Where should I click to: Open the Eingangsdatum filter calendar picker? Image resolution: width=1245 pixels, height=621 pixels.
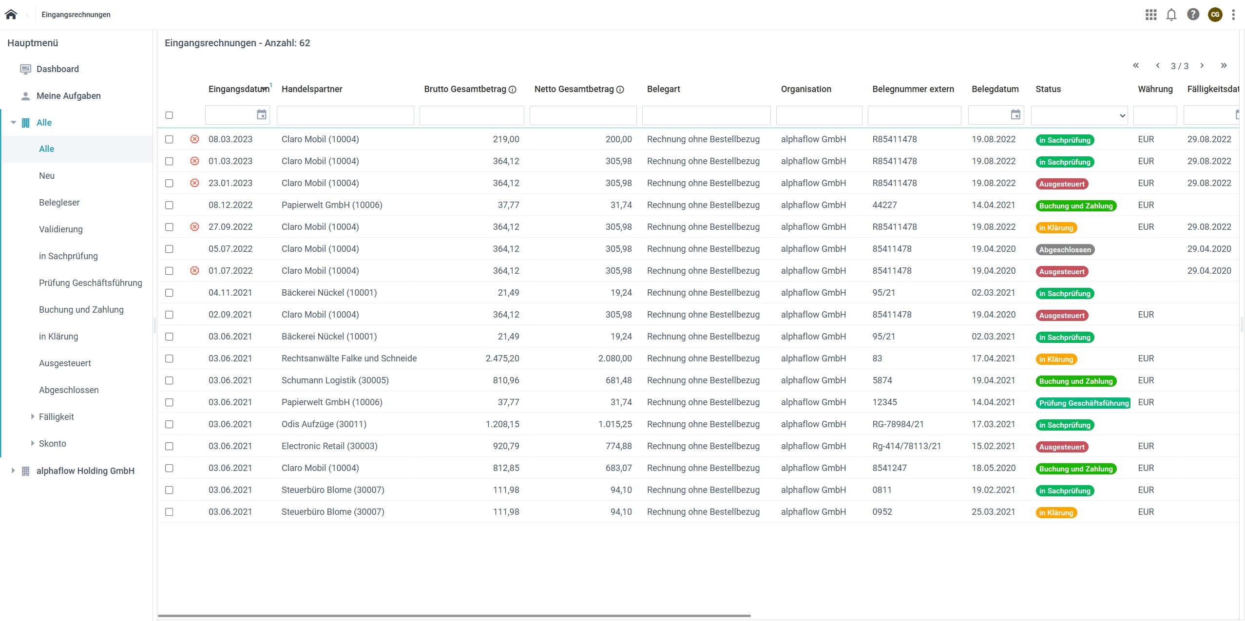262,115
